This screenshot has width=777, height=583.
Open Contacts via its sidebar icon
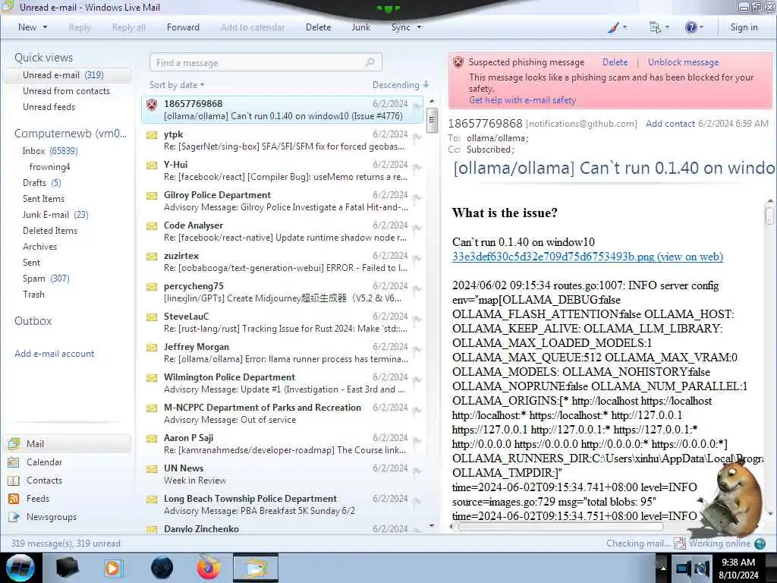pyautogui.click(x=14, y=481)
